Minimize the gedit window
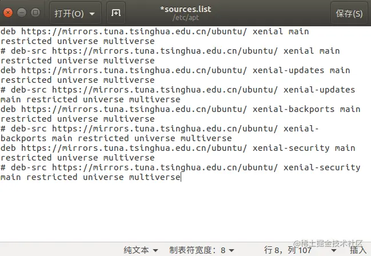Image resolution: width=371 pixels, height=256 pixels. pyautogui.click(x=22, y=13)
